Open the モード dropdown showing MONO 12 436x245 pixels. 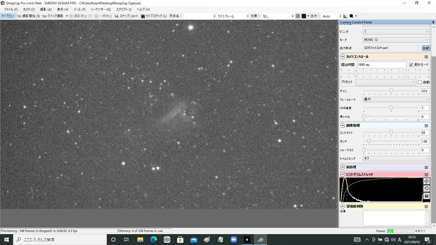pyautogui.click(x=396, y=40)
